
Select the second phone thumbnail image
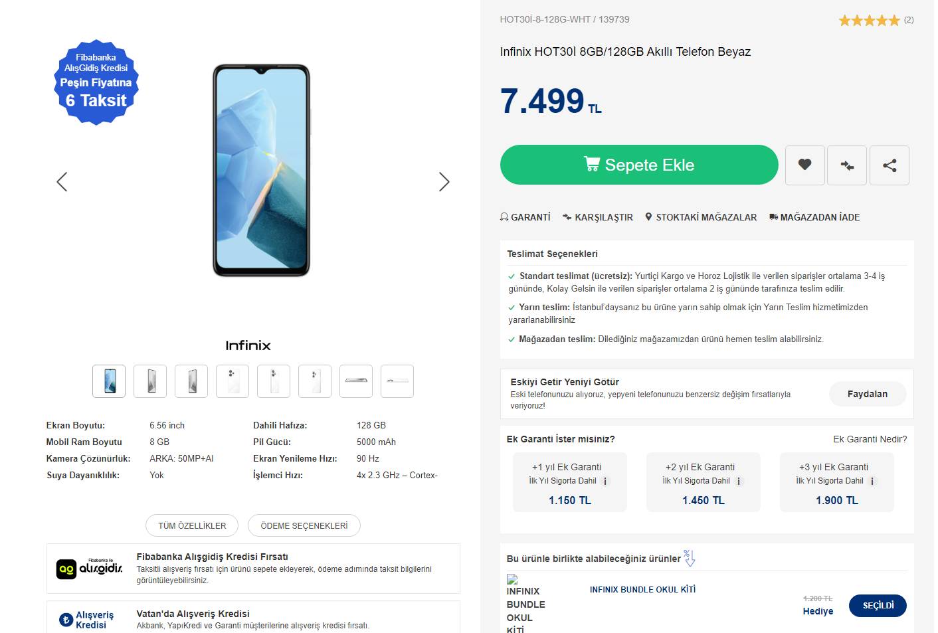point(150,381)
